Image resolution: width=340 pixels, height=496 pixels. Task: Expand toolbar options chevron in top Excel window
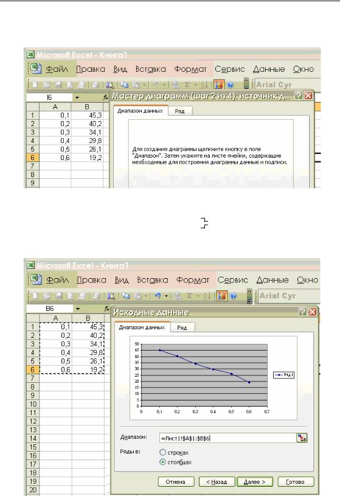tap(246, 85)
